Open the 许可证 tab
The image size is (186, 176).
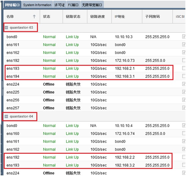60,5
